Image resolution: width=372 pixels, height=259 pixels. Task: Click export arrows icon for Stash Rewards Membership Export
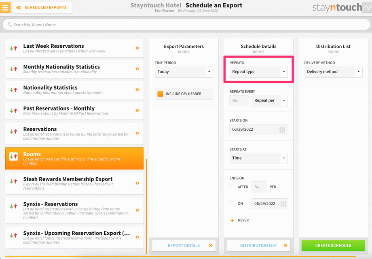[13, 181]
